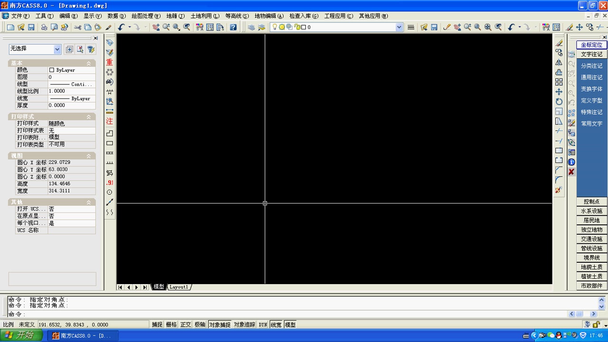608x342 pixels.
Task: Click the 文字注记 panel button
Action: [591, 54]
